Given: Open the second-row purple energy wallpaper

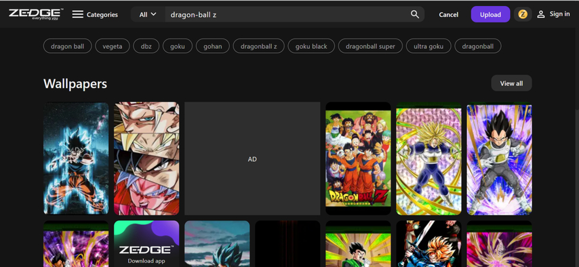Looking at the screenshot, I should click(x=76, y=244).
